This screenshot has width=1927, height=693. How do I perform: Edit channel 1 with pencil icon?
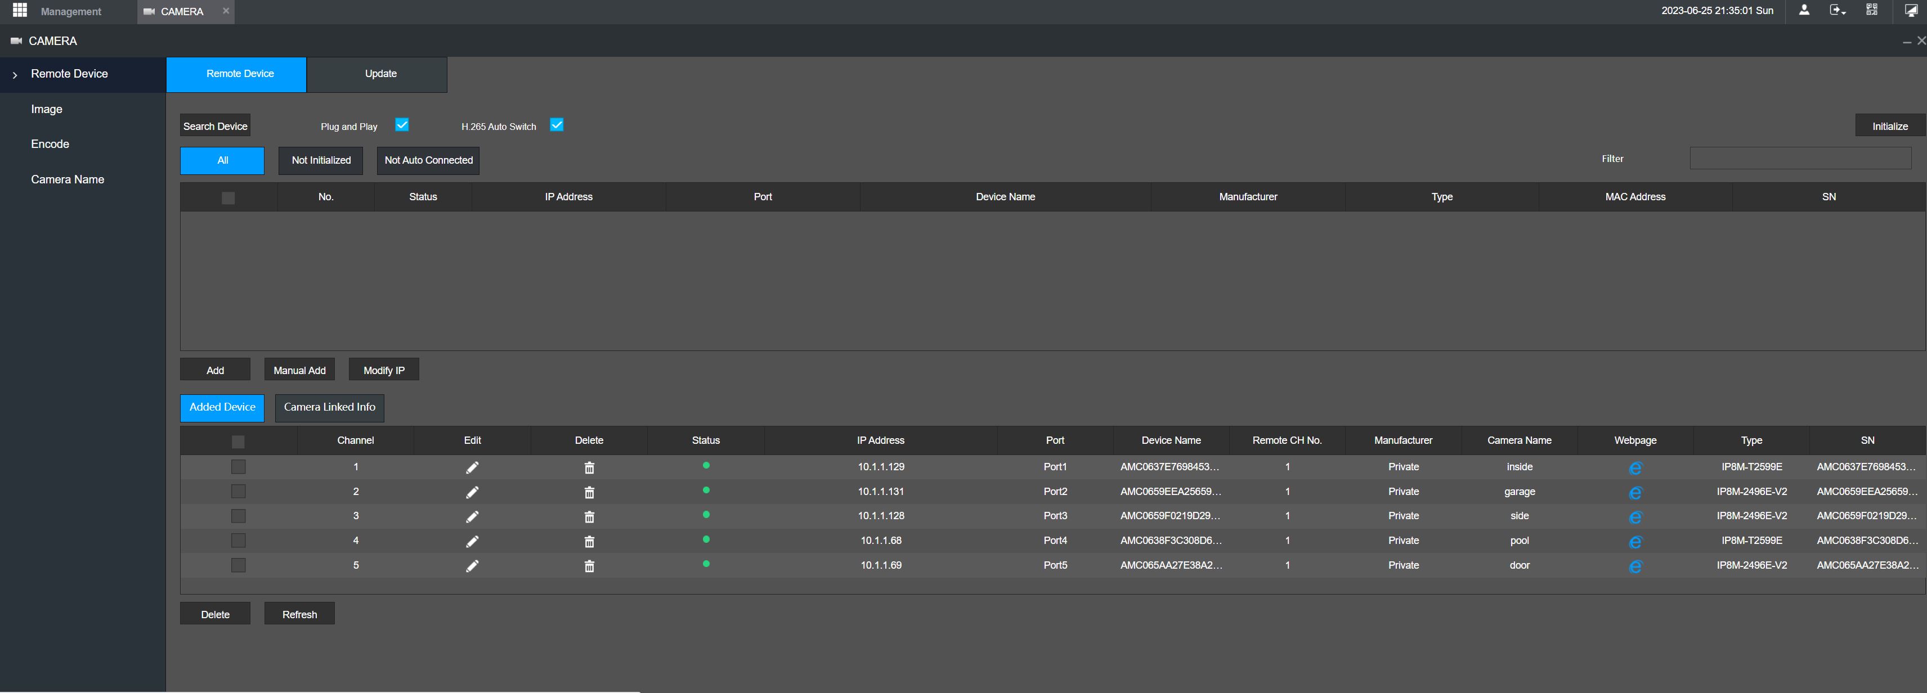click(472, 467)
